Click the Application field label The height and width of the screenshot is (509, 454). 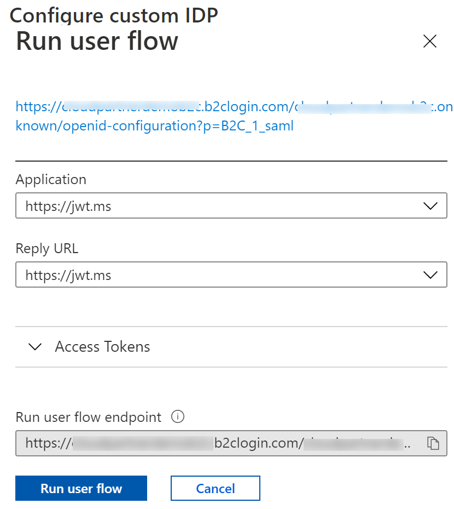click(x=51, y=179)
